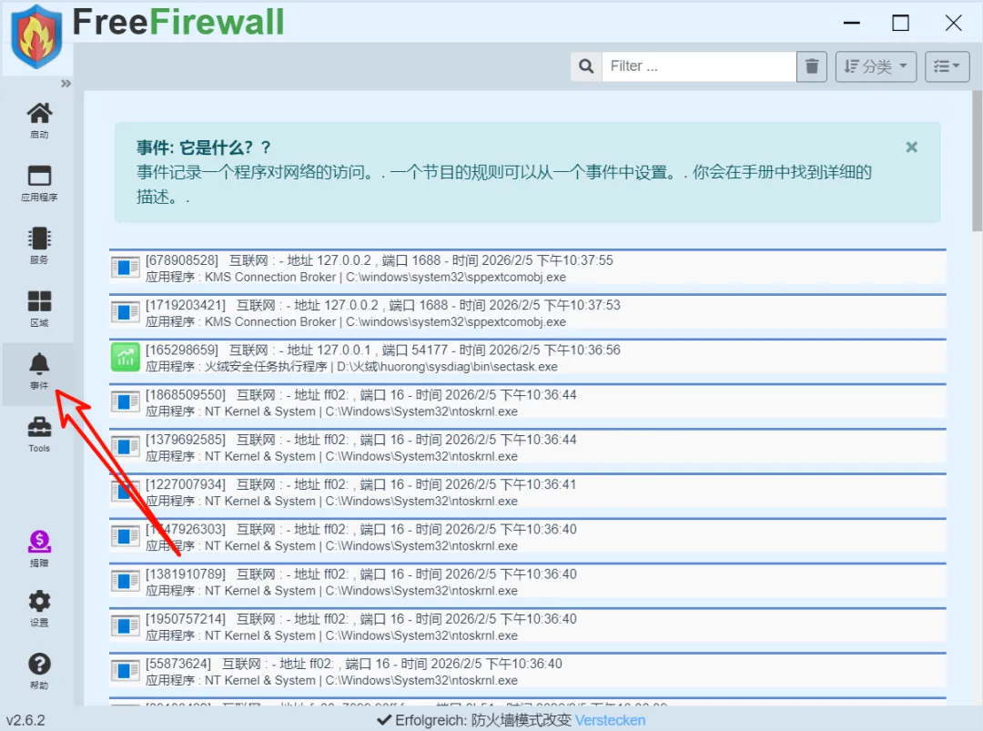Select ntoskrnl event 1868509550
The width and height of the screenshot is (983, 731).
point(527,401)
